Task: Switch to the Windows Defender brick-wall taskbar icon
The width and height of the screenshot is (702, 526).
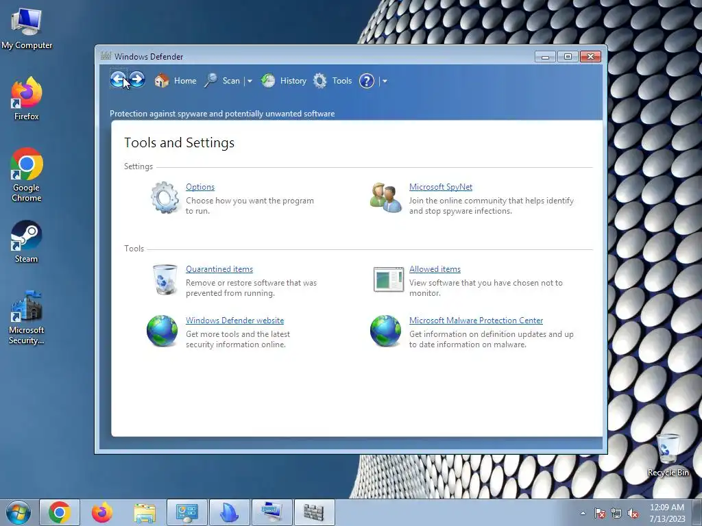Action: coord(314,512)
